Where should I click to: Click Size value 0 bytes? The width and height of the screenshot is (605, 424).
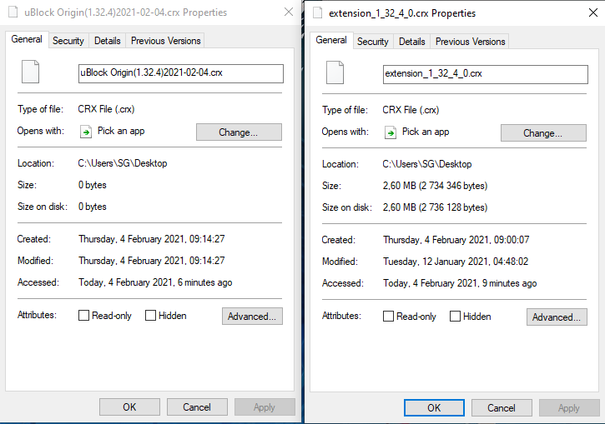[93, 185]
